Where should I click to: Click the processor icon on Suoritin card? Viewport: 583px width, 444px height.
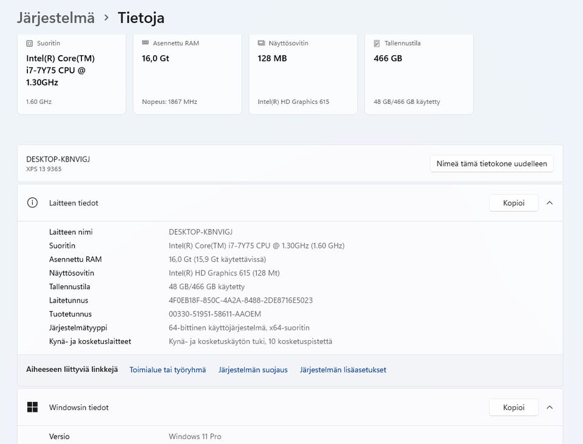(29, 44)
